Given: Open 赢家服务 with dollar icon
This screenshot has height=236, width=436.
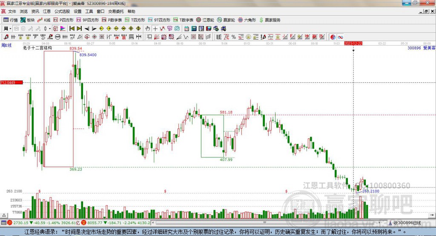Looking at the screenshot, I should [270, 20].
